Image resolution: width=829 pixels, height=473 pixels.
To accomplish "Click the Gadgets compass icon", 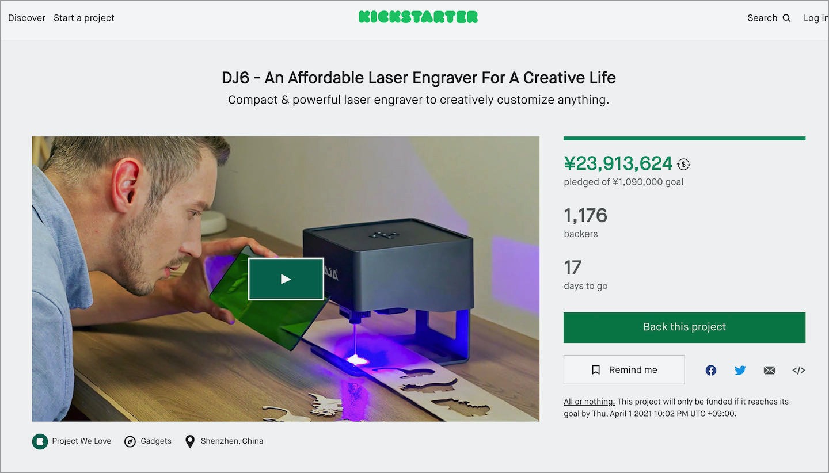I will coord(130,441).
